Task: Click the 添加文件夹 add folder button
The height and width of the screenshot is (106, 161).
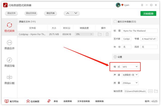Action: pyautogui.click(x=31, y=13)
